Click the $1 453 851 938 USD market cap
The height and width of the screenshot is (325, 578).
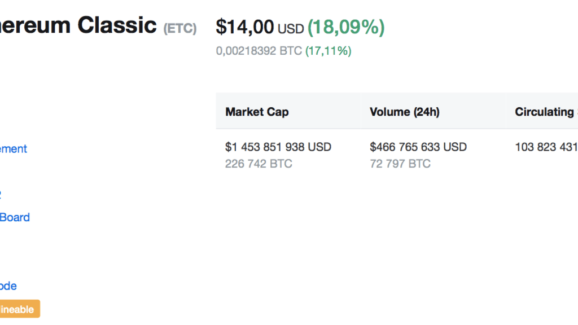click(278, 147)
